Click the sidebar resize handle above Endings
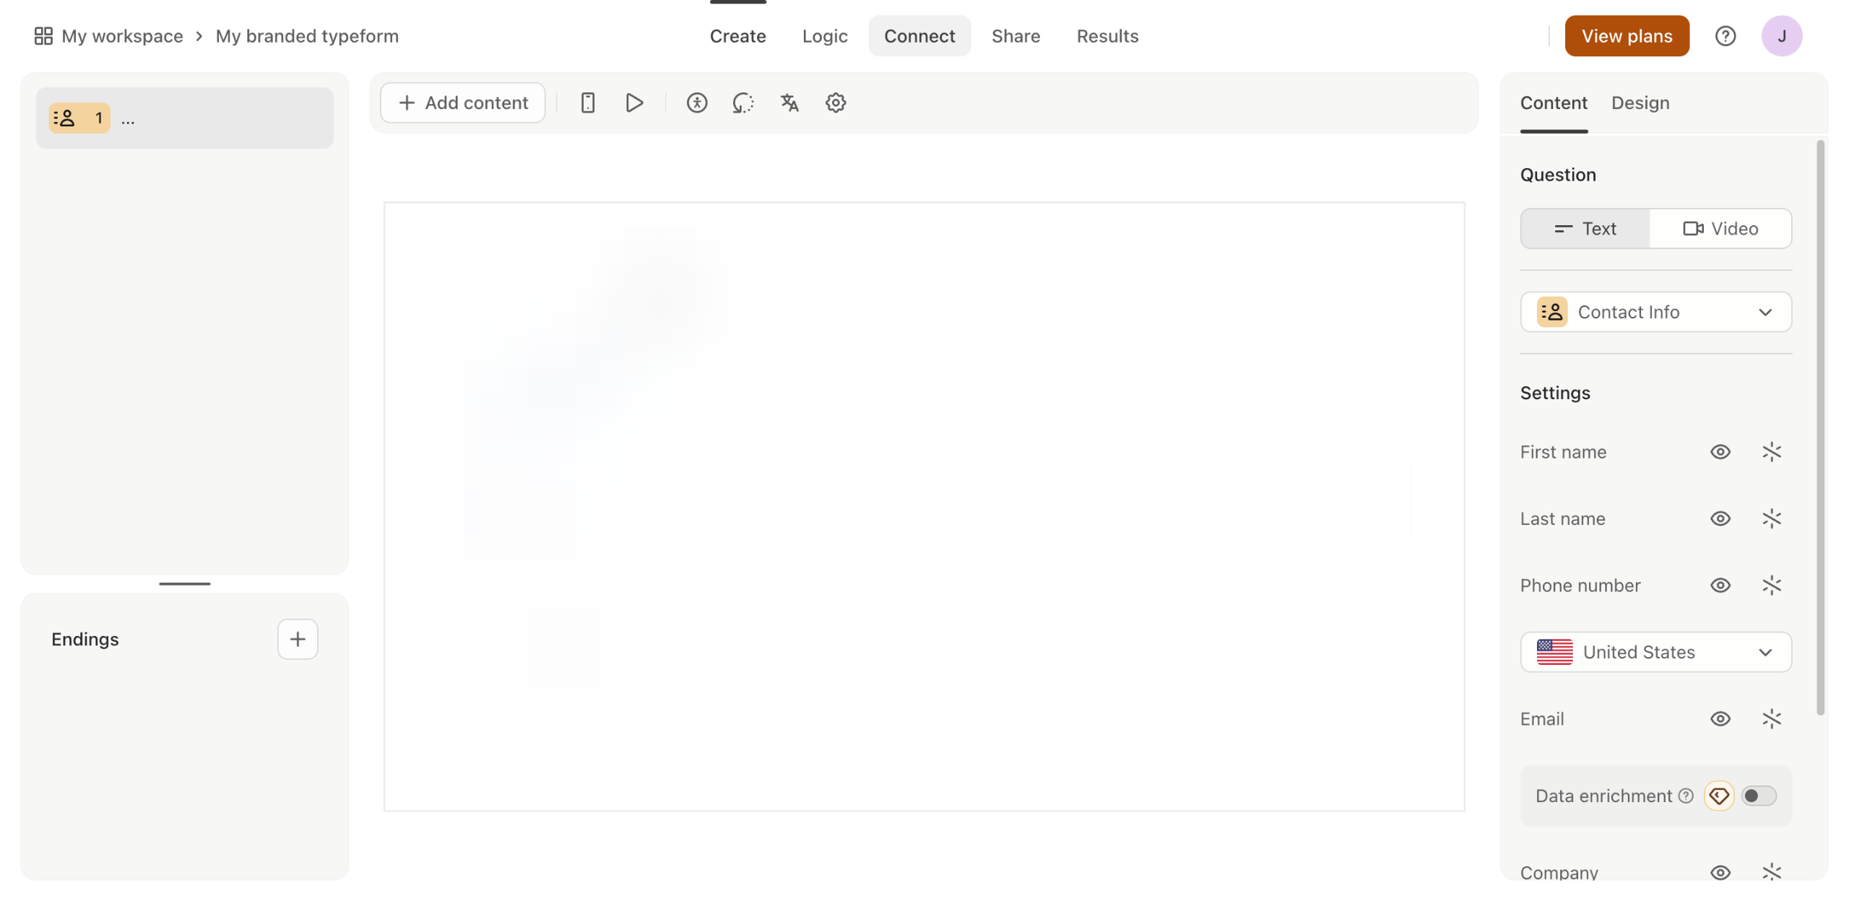Screen dimensions: 1849x901 [184, 583]
